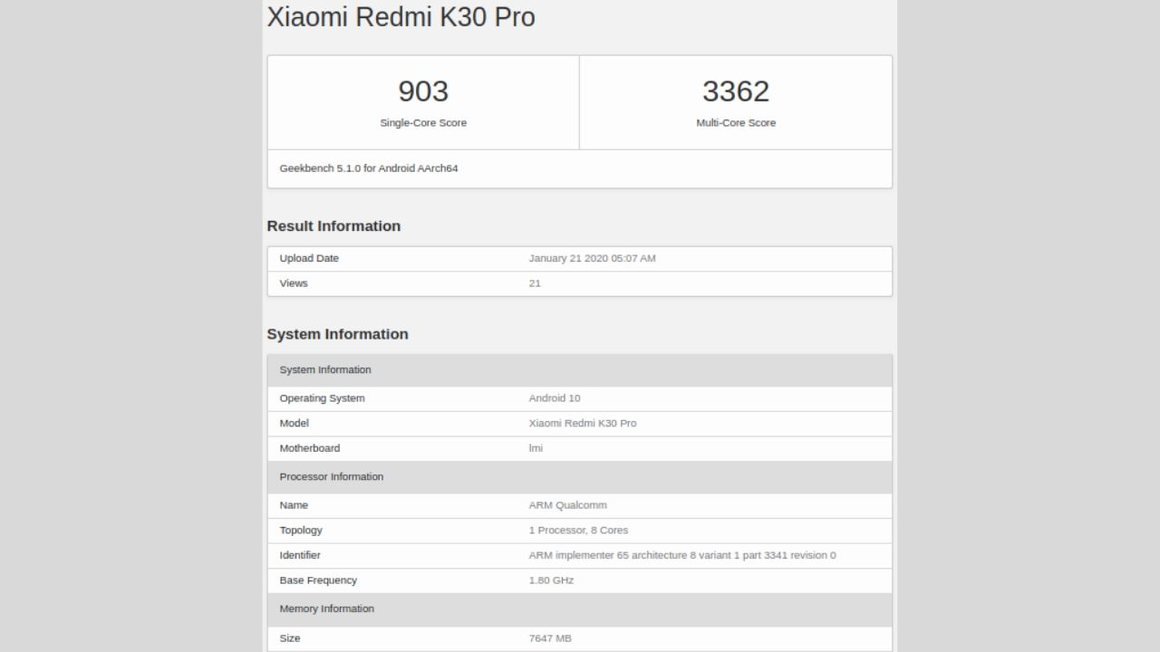This screenshot has width=1160, height=652.
Task: Click the Single-Core Score label
Action: pyautogui.click(x=423, y=123)
